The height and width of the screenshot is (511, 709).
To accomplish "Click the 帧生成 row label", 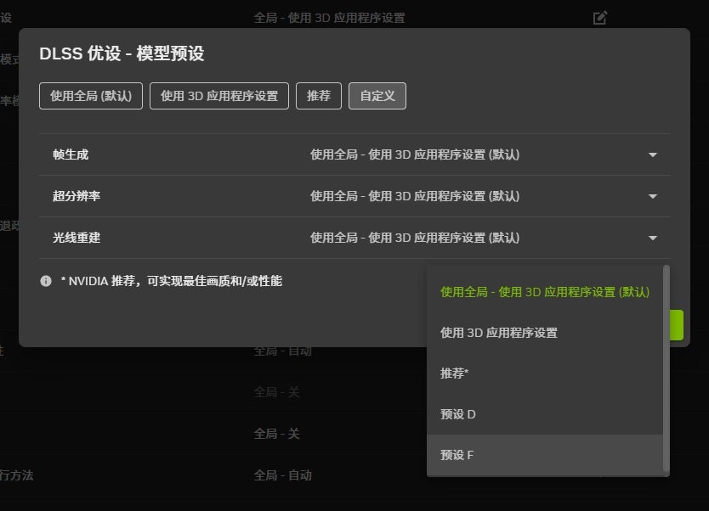I will click(71, 154).
